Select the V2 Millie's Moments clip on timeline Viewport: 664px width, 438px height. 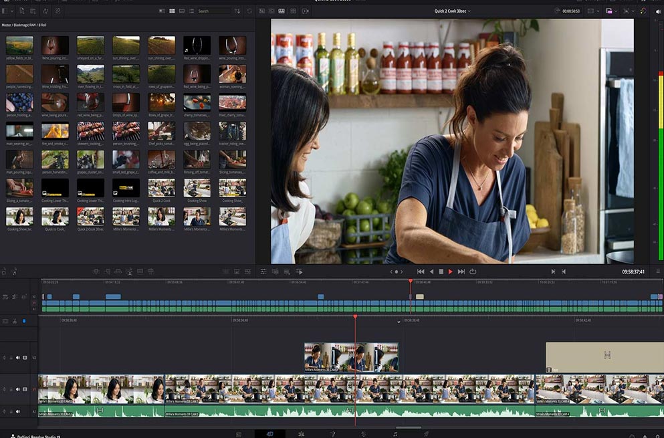click(x=351, y=358)
